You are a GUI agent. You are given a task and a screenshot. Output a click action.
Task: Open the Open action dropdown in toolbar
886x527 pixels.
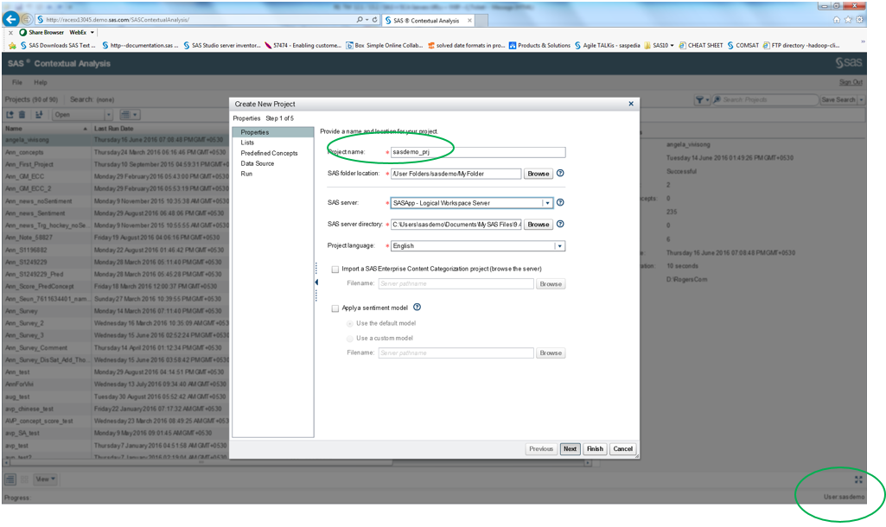coord(109,115)
